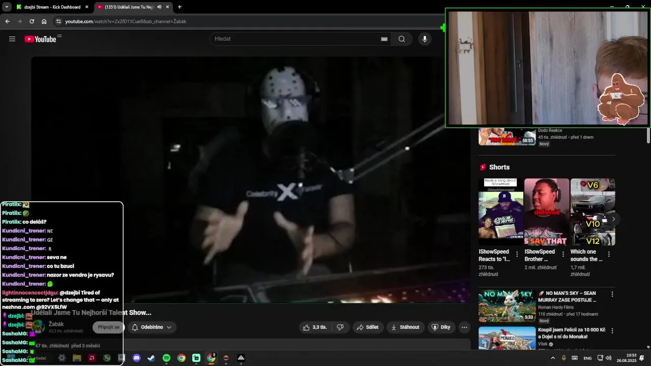Show hidden system tray icons chevron
This screenshot has height=366, width=651.
(x=553, y=358)
